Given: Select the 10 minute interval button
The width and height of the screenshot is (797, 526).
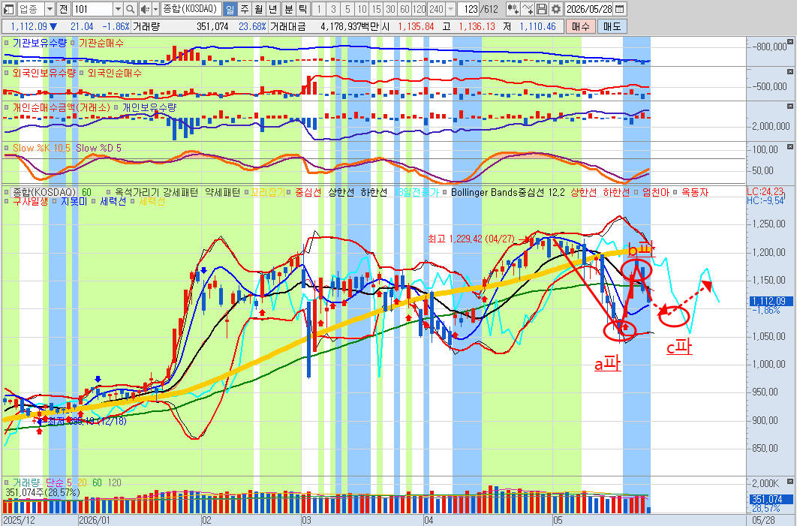Looking at the screenshot, I should pos(362,9).
